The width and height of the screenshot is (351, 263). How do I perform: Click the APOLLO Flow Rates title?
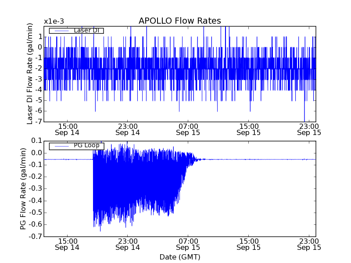[180, 21]
